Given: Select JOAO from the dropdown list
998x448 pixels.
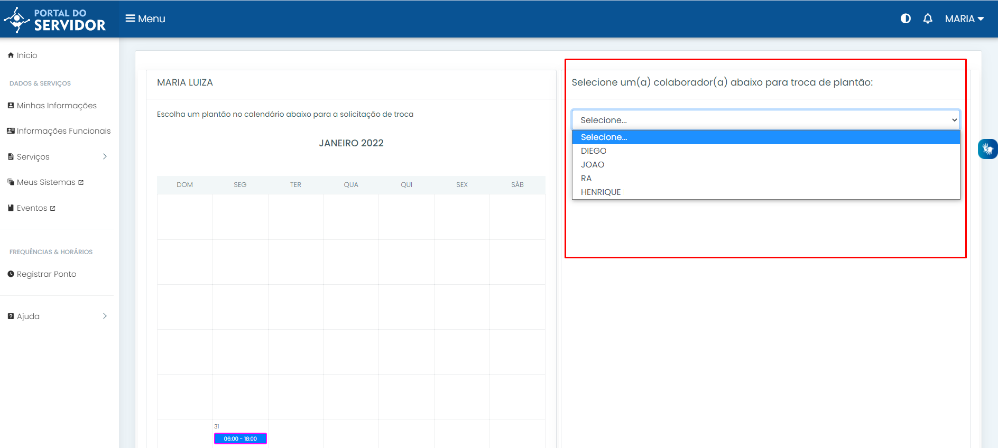Looking at the screenshot, I should (766, 165).
